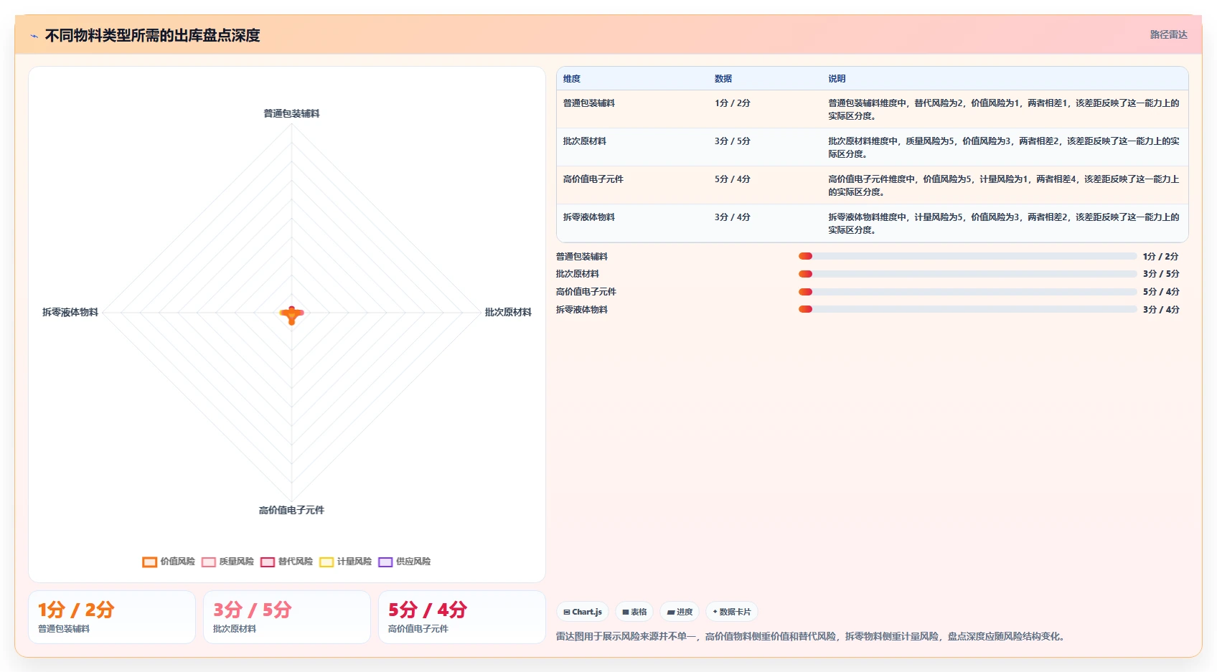
Task: Click the 5分 / 4分 value after the progress bar
Action: 1161,292
